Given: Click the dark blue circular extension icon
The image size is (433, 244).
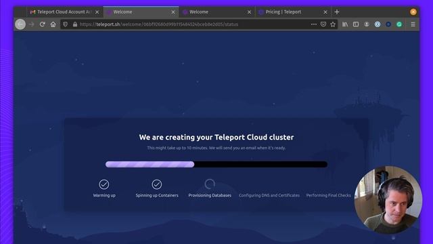Looking at the screenshot, I should coord(388,24).
